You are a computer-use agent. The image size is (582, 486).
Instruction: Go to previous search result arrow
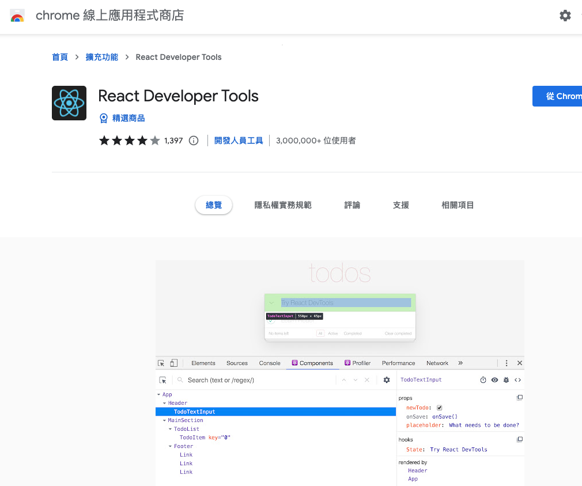point(344,380)
